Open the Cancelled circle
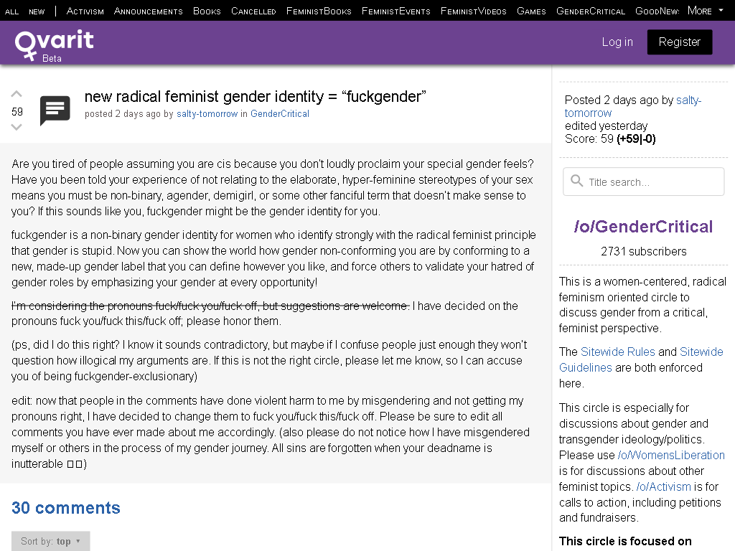Image resolution: width=735 pixels, height=551 pixels. 253,11
